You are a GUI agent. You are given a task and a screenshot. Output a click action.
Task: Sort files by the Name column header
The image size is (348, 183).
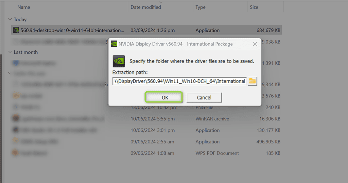tap(24, 7)
